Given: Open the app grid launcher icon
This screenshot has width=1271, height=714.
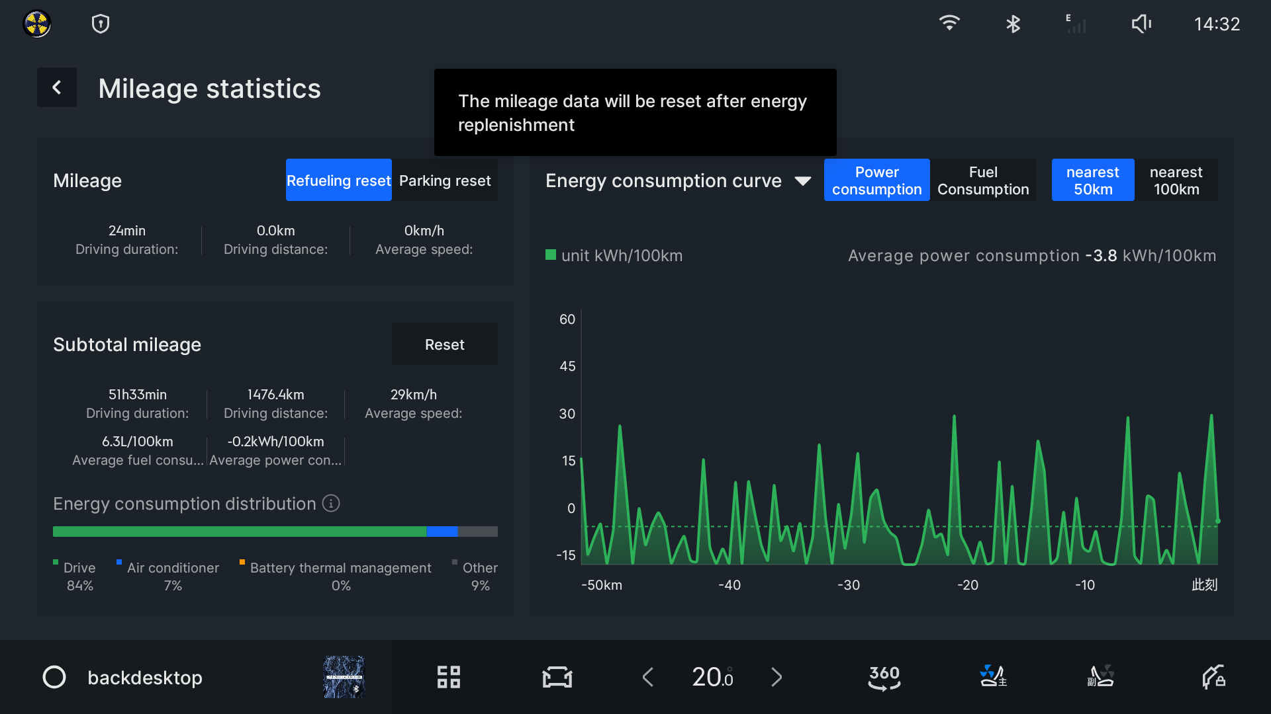Looking at the screenshot, I should tap(449, 677).
